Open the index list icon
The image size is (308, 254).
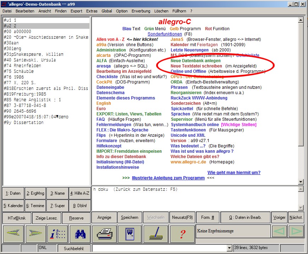click(58, 233)
